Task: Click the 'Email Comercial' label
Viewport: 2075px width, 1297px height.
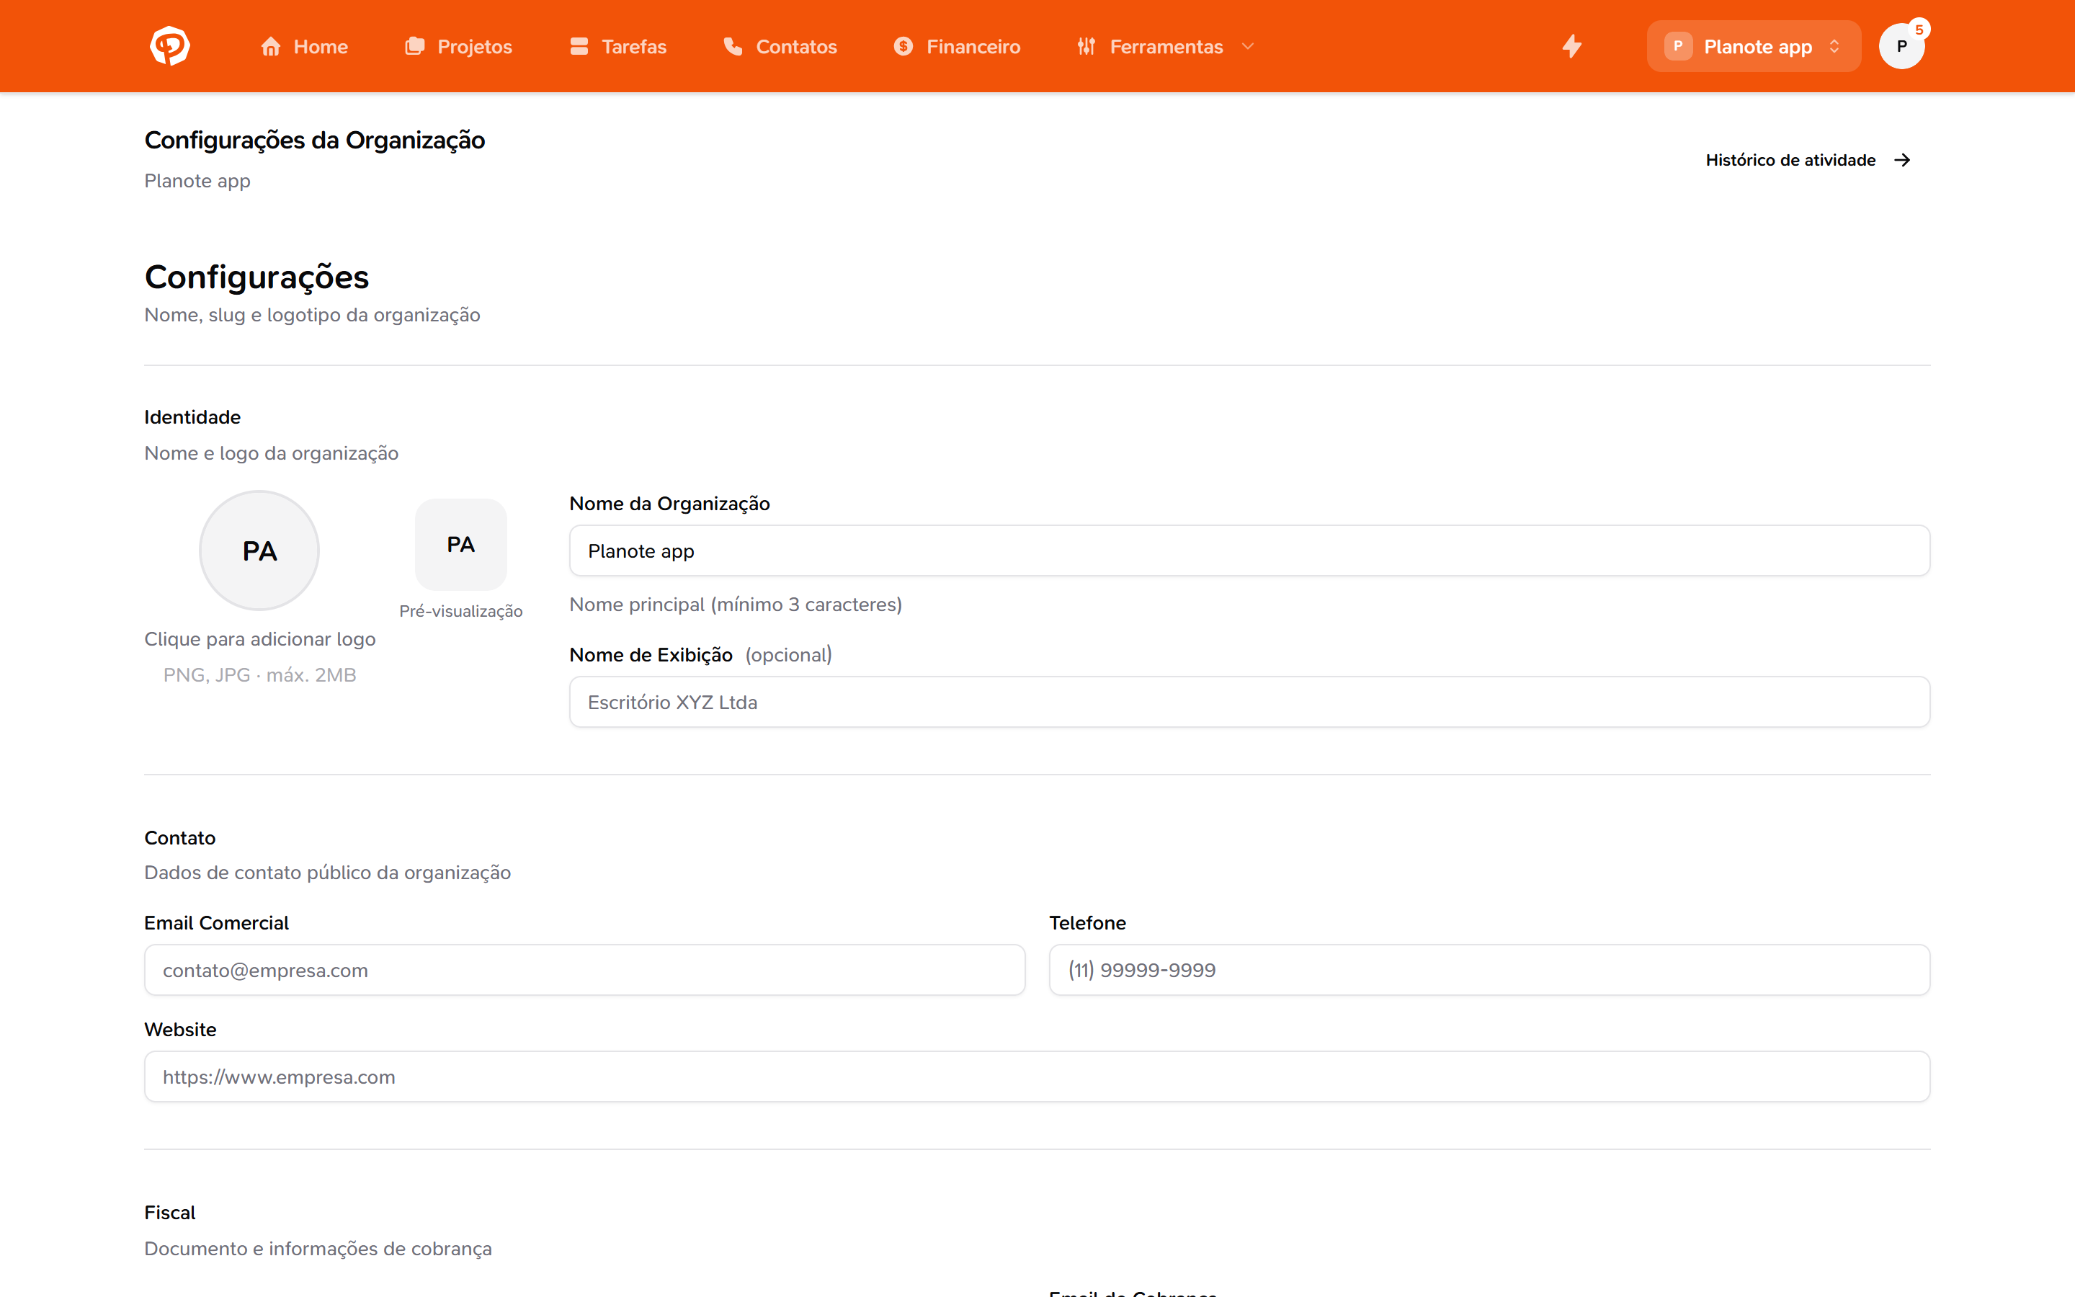Action: click(216, 923)
